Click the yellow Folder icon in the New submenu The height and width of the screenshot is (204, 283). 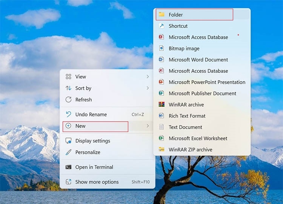[161, 14]
